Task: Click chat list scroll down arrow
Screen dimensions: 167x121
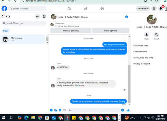Action: (47, 43)
